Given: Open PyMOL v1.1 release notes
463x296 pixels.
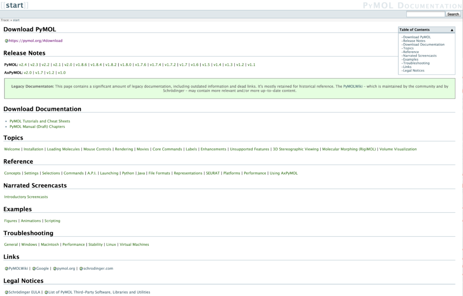Looking at the screenshot, I should (251, 65).
